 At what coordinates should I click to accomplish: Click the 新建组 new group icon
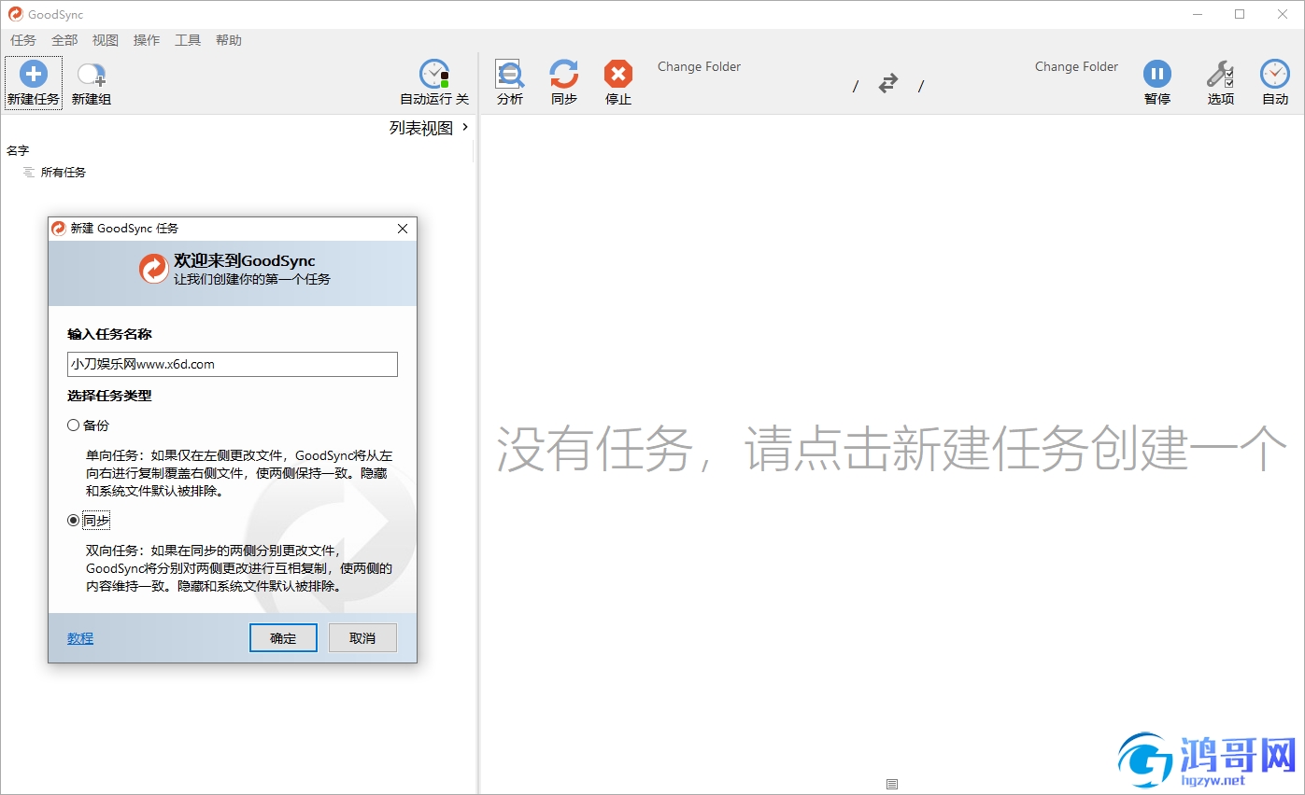(x=92, y=75)
